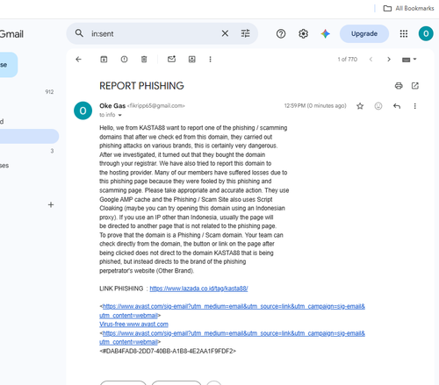Viewport: 439px width, 385px height.
Task: Open the Virus-free www.avast.com link
Action: (x=133, y=324)
